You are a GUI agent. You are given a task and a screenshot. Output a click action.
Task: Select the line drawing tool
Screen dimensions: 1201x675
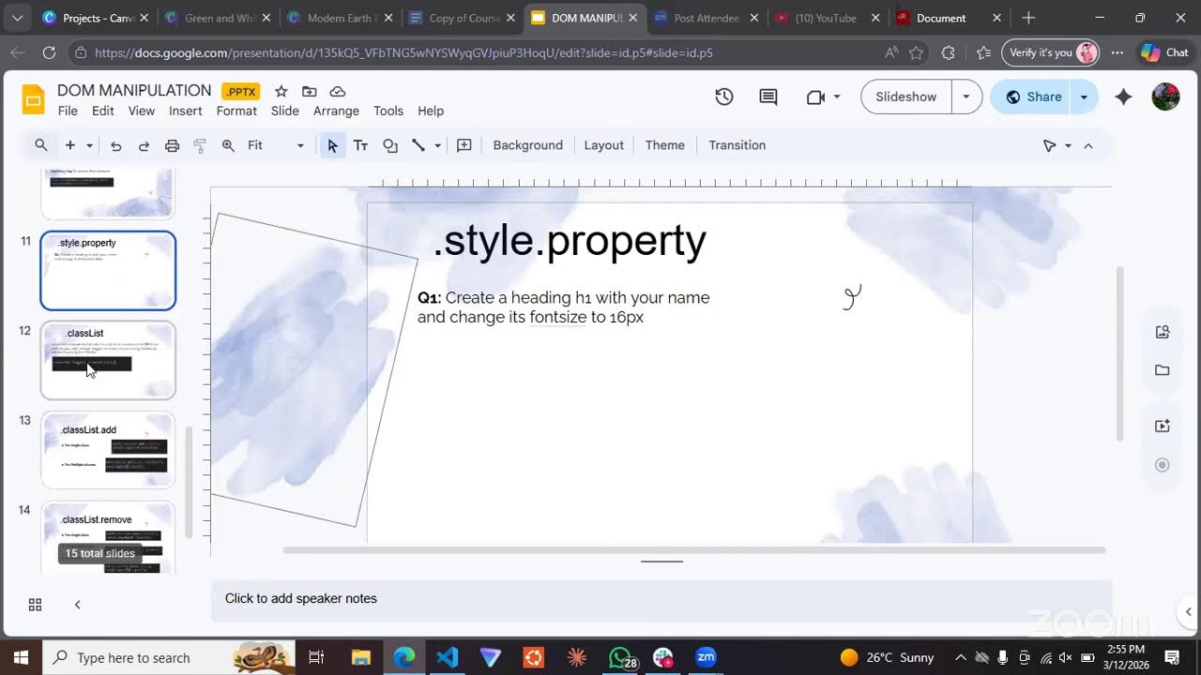click(x=418, y=145)
